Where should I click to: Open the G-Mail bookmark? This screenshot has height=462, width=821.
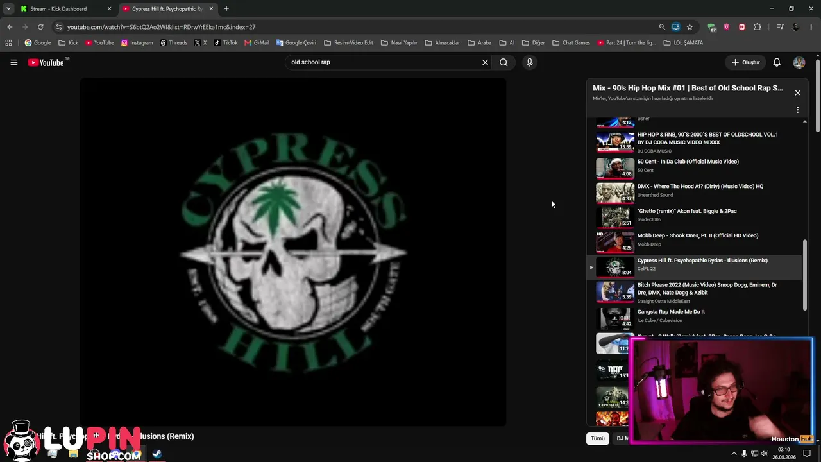click(x=257, y=43)
